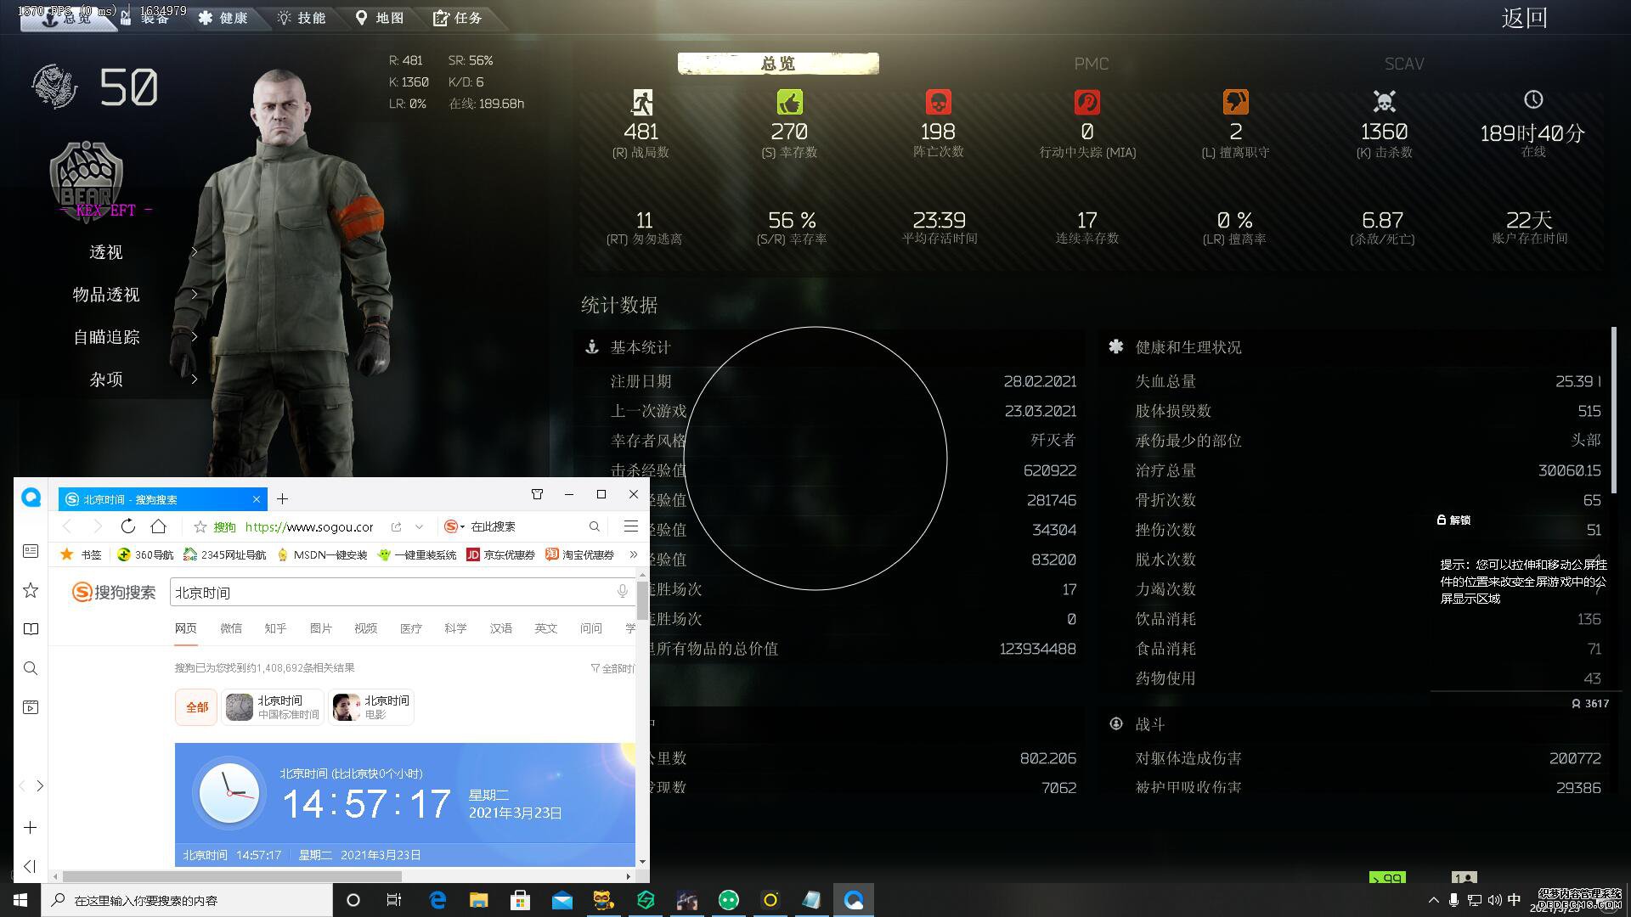Click the crosshair icon beside 战斗

1116,723
